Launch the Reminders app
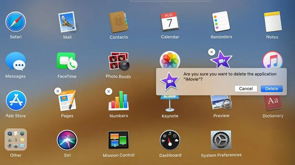Screen dimensions: 295x165 pos(221,22)
